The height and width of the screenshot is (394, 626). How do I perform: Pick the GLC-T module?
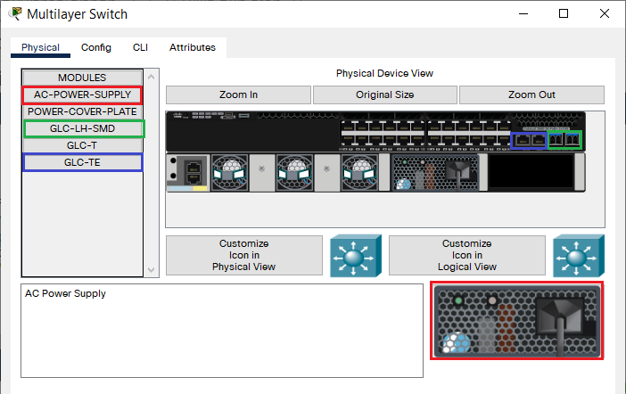82,145
